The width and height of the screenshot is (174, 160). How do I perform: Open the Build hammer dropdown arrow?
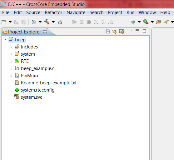[x=53, y=22]
